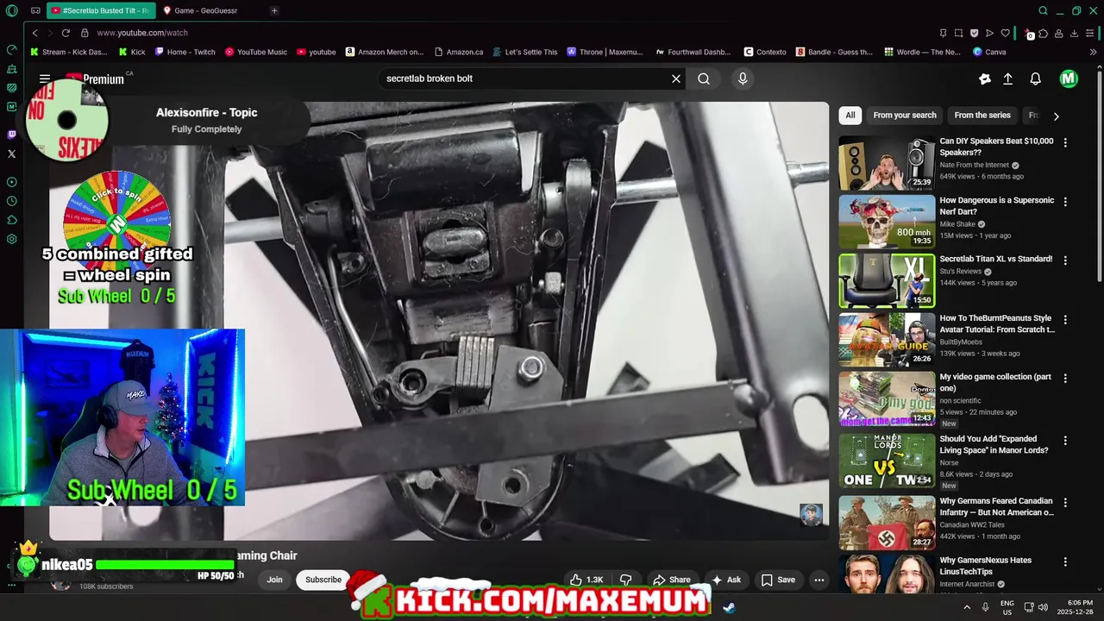Image resolution: width=1104 pixels, height=621 pixels.
Task: Clear the YouTube search box
Action: pyautogui.click(x=676, y=78)
